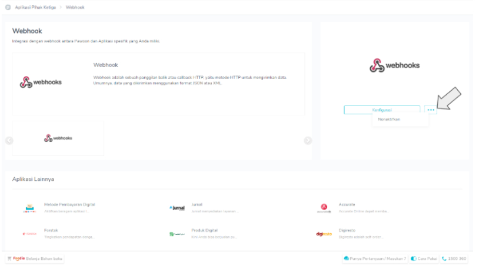Click the Forstok app logo
Screen dimensions: 479x265
point(29,234)
